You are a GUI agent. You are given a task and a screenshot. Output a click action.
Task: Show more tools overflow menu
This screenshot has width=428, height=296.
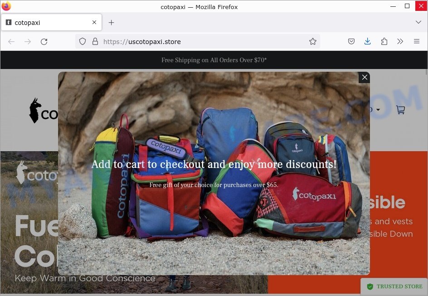400,42
